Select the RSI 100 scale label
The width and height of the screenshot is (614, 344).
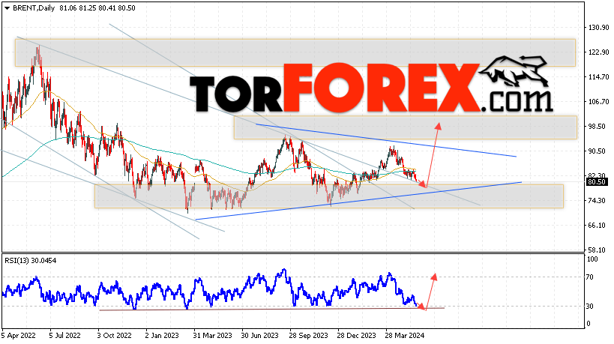click(x=593, y=259)
